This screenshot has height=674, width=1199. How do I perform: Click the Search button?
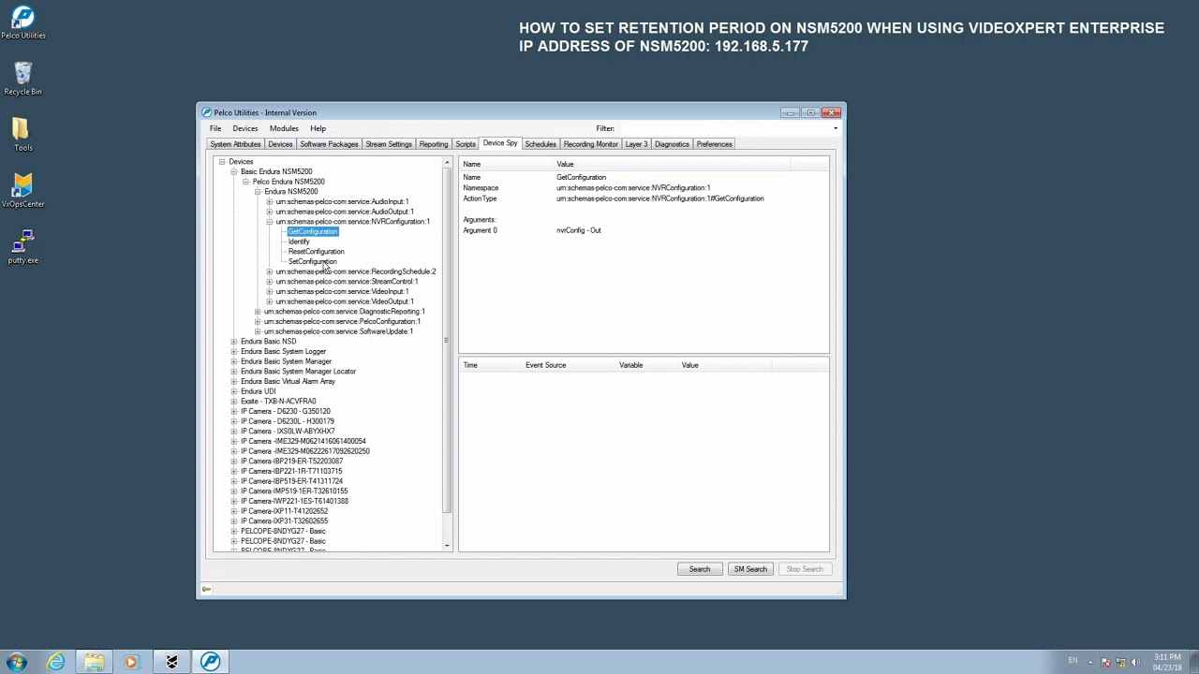click(700, 569)
